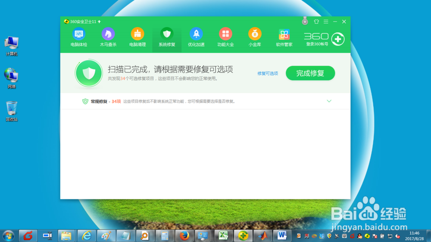Open the 优化加速 speed-up rocket icon

pyautogui.click(x=196, y=34)
